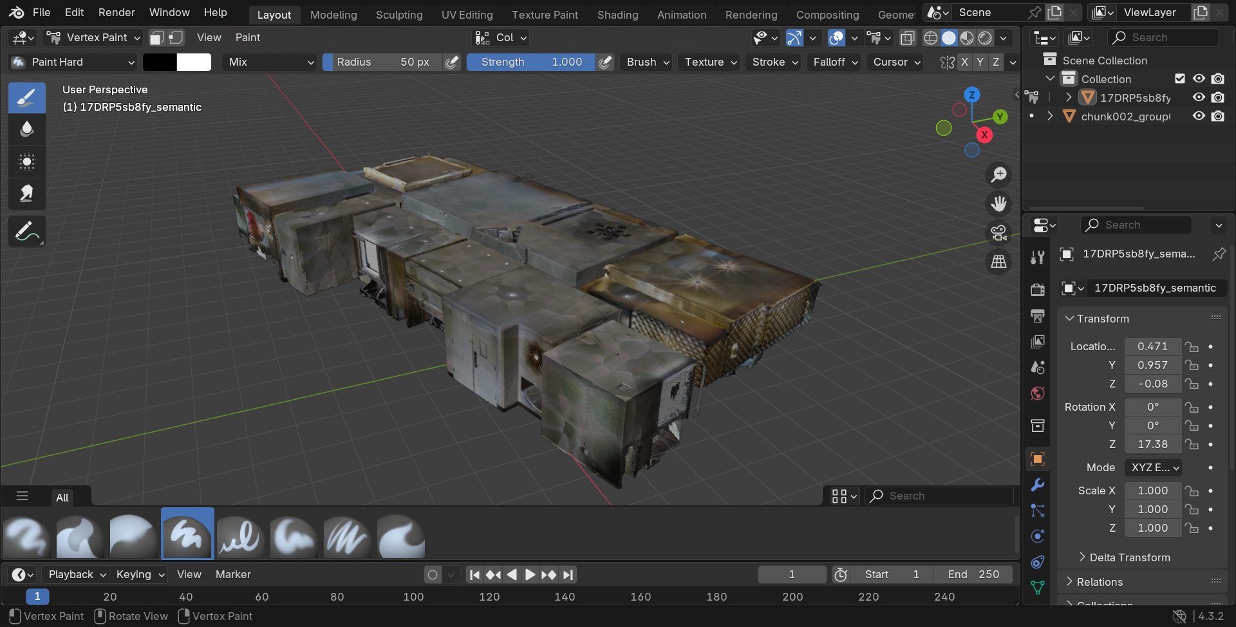Open the Render menu
This screenshot has height=627, width=1236.
[x=117, y=12]
